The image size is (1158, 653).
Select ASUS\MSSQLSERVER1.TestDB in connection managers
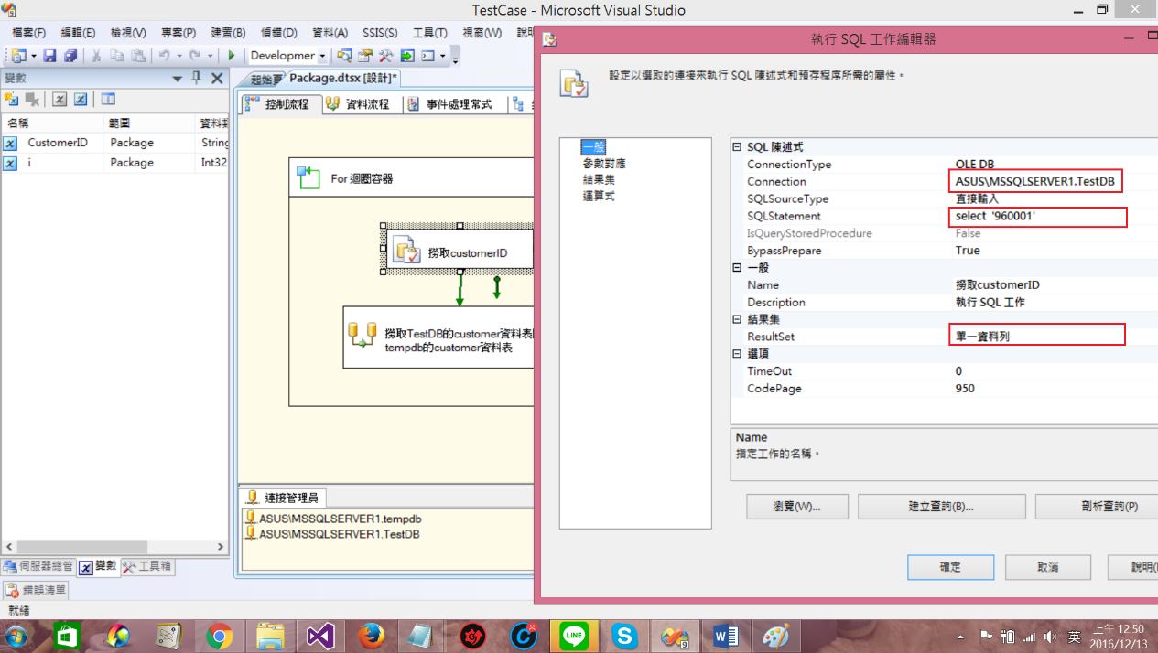click(332, 534)
